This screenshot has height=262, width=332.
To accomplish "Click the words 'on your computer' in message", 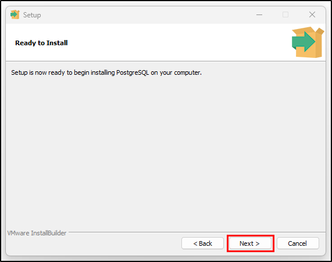I will coord(176,72).
